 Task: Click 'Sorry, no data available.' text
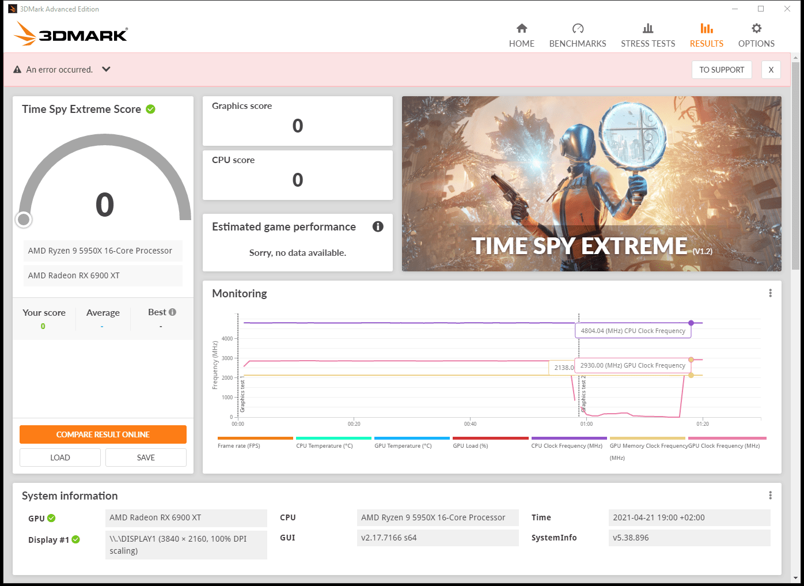pyautogui.click(x=298, y=253)
